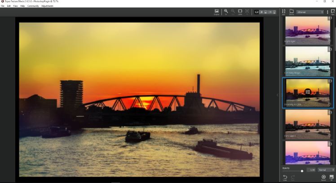
Task: Select the Cool Fairy Wings effect thumbnail
Action: tap(308, 61)
